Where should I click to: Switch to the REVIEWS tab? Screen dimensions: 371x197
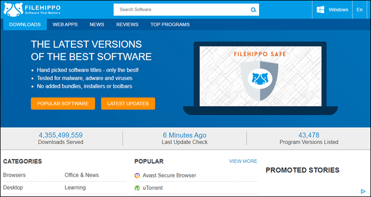click(127, 24)
